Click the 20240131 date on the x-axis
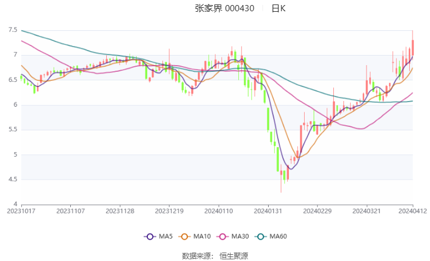This screenshot has height=261, width=430. (268, 211)
